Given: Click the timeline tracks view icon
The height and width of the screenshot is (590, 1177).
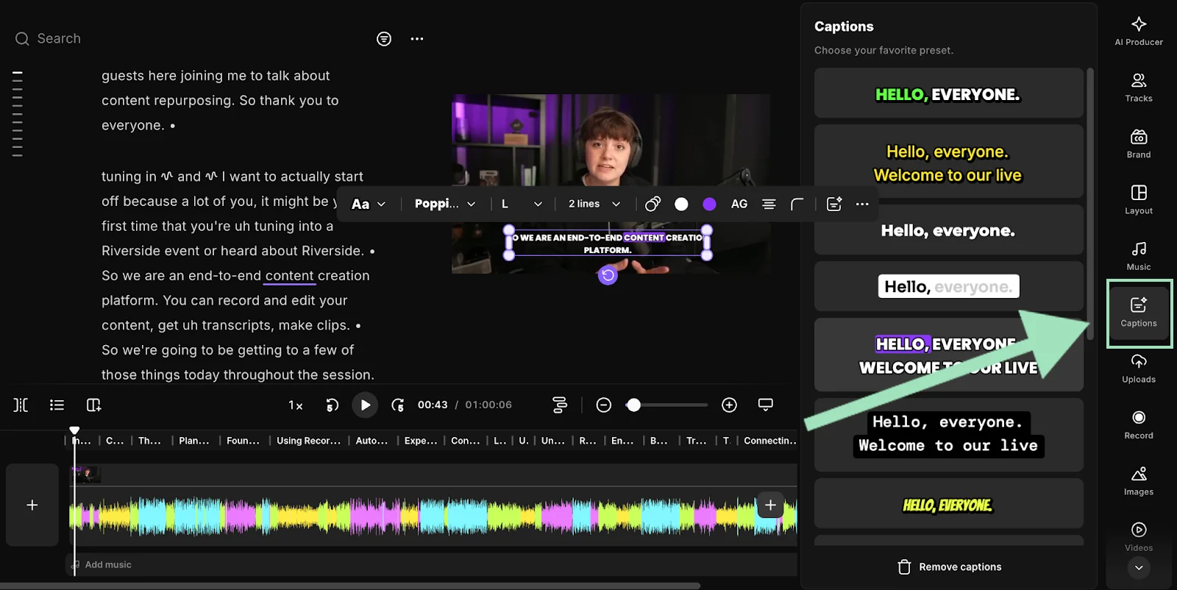Looking at the screenshot, I should (560, 405).
